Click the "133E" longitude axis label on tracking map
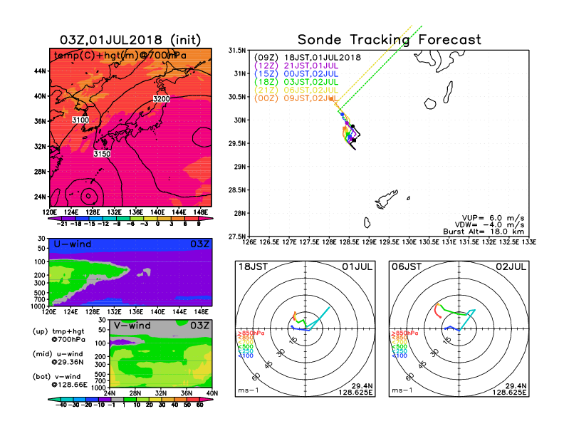This screenshot has height=436, width=564. coord(528,242)
